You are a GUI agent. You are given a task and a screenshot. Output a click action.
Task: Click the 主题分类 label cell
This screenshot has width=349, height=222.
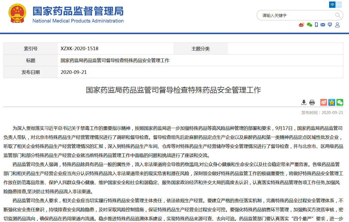(201, 48)
